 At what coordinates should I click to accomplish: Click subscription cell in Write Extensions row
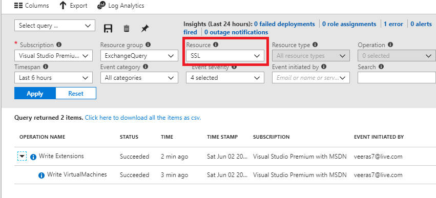click(x=300, y=157)
